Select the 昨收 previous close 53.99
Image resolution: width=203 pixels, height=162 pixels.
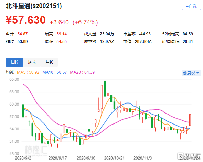(x=22, y=42)
